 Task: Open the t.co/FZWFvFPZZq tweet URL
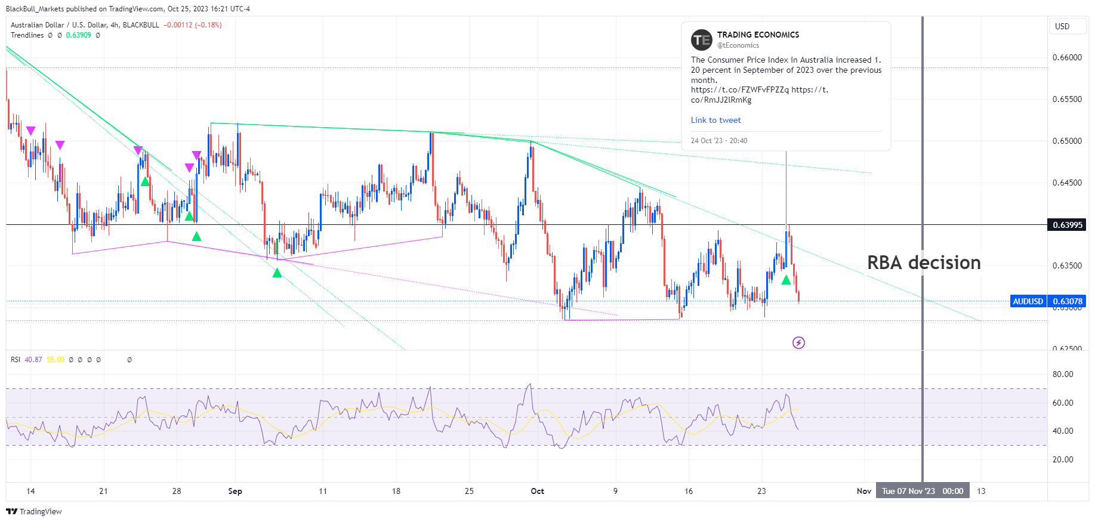click(x=740, y=89)
